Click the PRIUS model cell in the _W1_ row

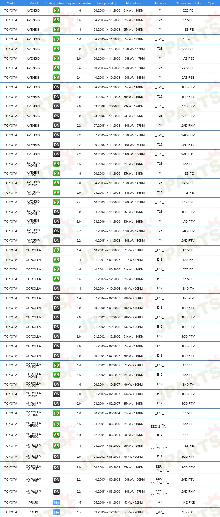point(33,503)
